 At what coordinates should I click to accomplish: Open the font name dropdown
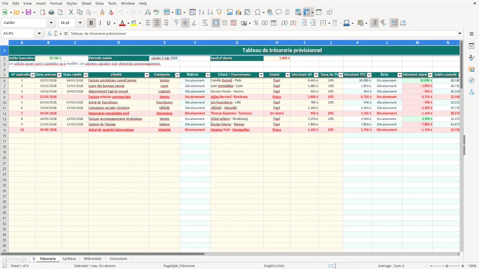pyautogui.click(x=51, y=23)
